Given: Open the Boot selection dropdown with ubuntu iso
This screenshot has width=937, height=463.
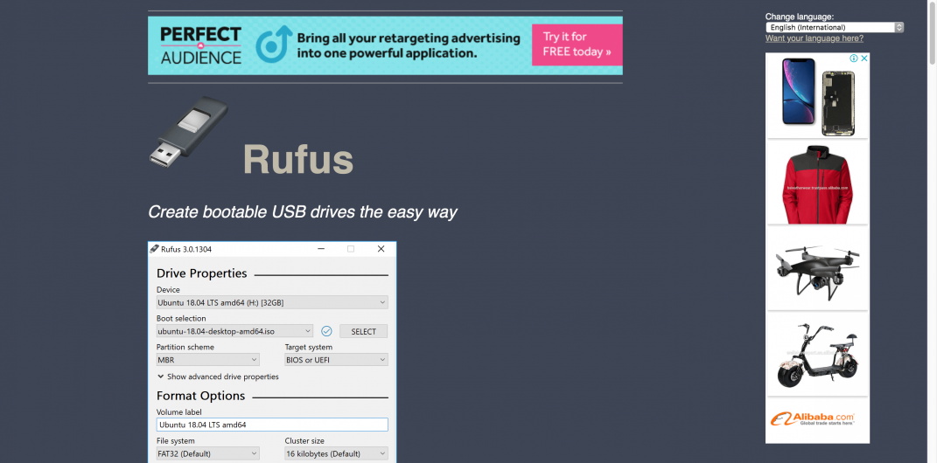Looking at the screenshot, I should pyautogui.click(x=234, y=331).
